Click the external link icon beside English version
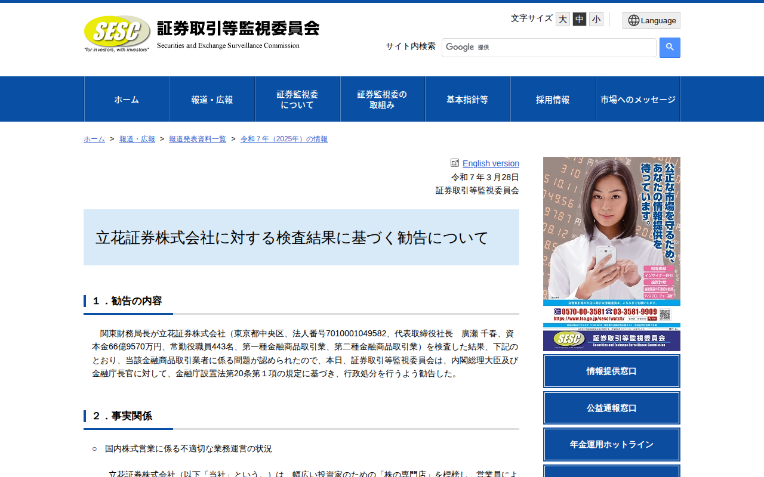 coord(455,163)
